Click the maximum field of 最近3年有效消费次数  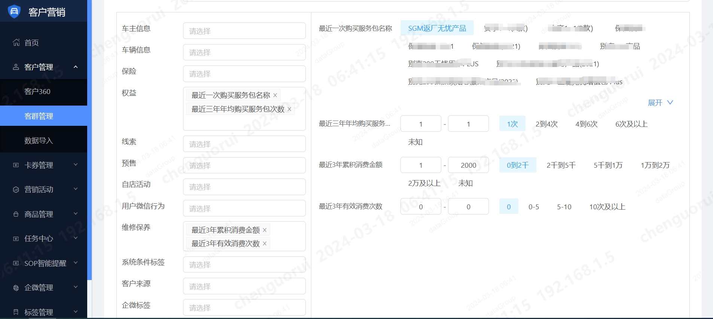pos(468,206)
